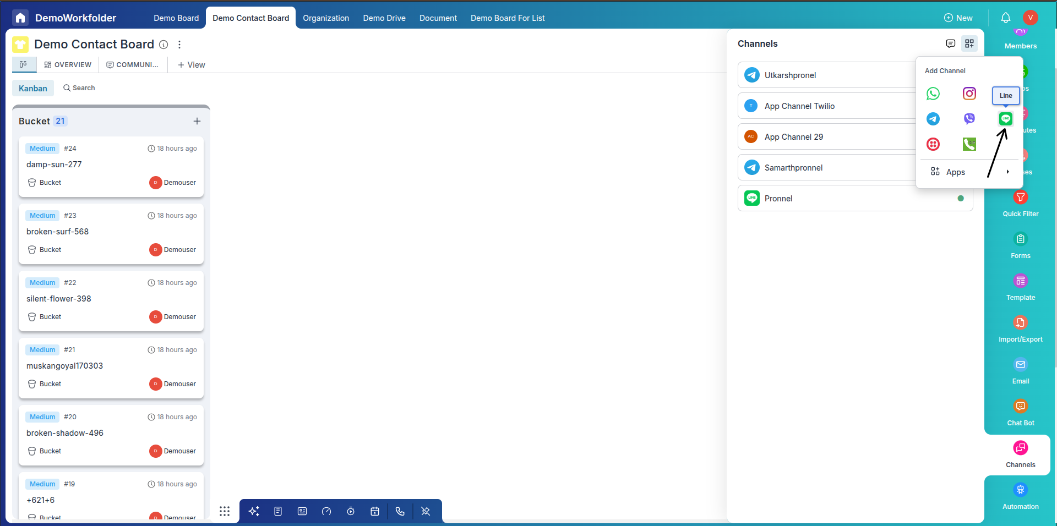This screenshot has height=526, width=1057.
Task: Open Quick Filter in the sidebar
Action: coord(1021,203)
